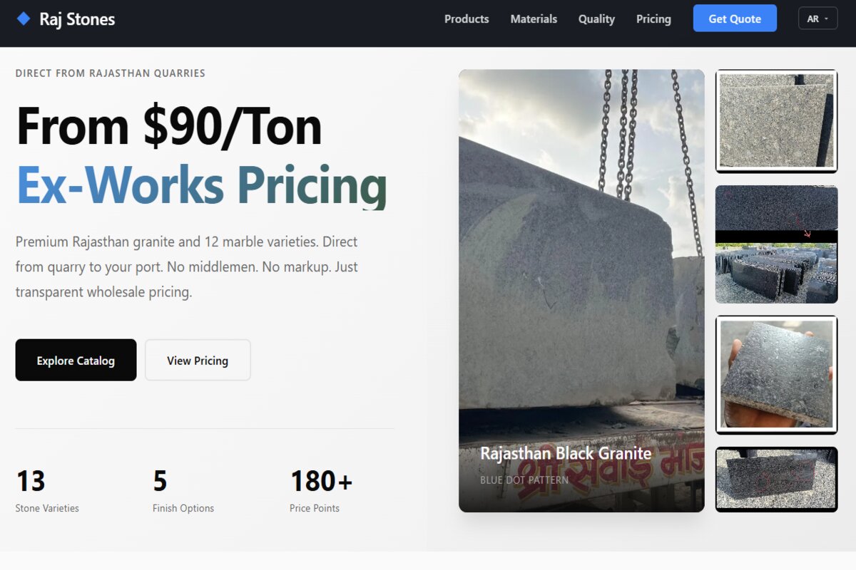Select the Quality navigation item
Screen dimensions: 856x570
(596, 19)
